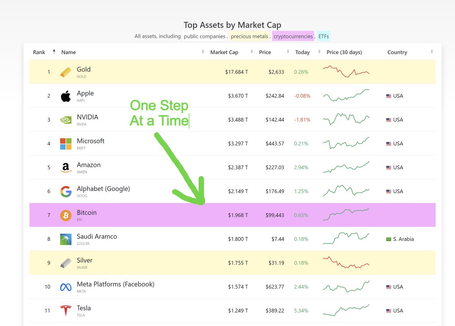
Task: Click the USA flag in Amazon row
Action: tap(389, 168)
